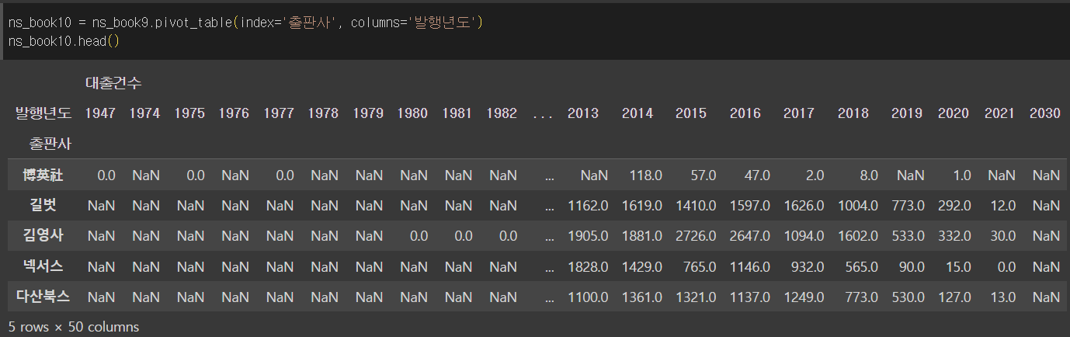Click the 8.0 cell in 博英社 row
Image resolution: width=1070 pixels, height=337 pixels.
(x=869, y=175)
